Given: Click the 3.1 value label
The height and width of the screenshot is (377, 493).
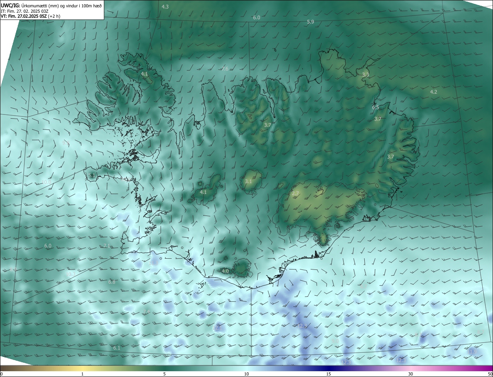Looking at the screenshot, I should click(248, 182).
